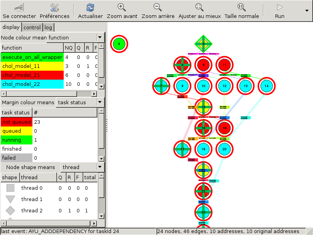Screen dimensions: 313x235
Task: Click the NQ column header
Action: point(68,48)
